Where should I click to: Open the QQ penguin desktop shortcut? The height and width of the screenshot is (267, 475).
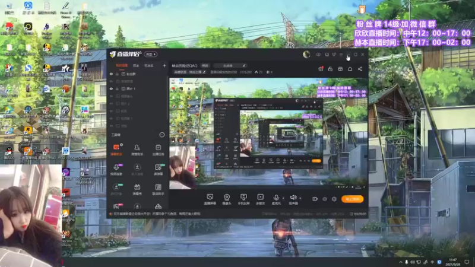tap(9, 152)
